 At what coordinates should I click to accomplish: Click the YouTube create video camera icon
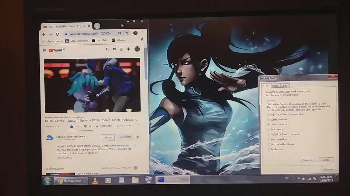coord(115,49)
